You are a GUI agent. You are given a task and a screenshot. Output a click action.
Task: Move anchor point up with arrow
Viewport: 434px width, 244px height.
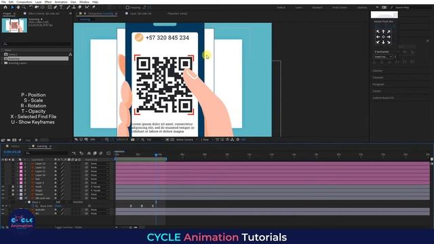pyautogui.click(x=383, y=32)
